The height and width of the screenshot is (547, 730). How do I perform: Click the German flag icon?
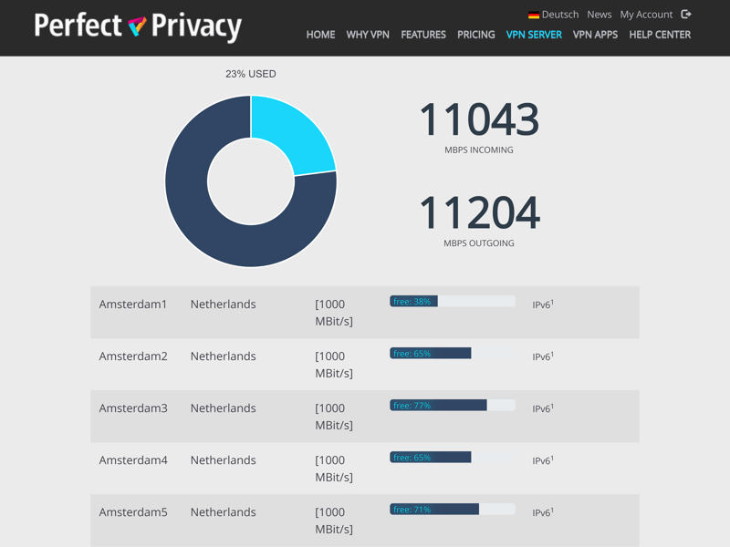pyautogui.click(x=534, y=15)
